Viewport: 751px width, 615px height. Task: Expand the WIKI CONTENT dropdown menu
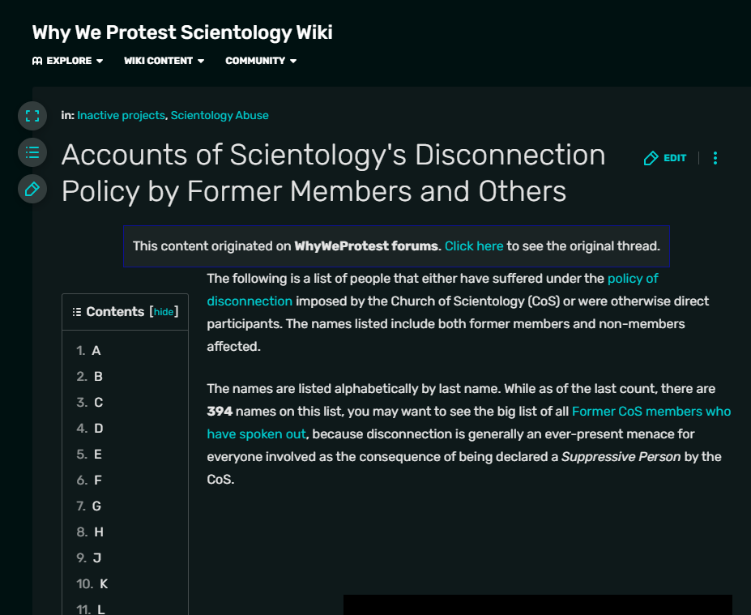click(x=164, y=61)
